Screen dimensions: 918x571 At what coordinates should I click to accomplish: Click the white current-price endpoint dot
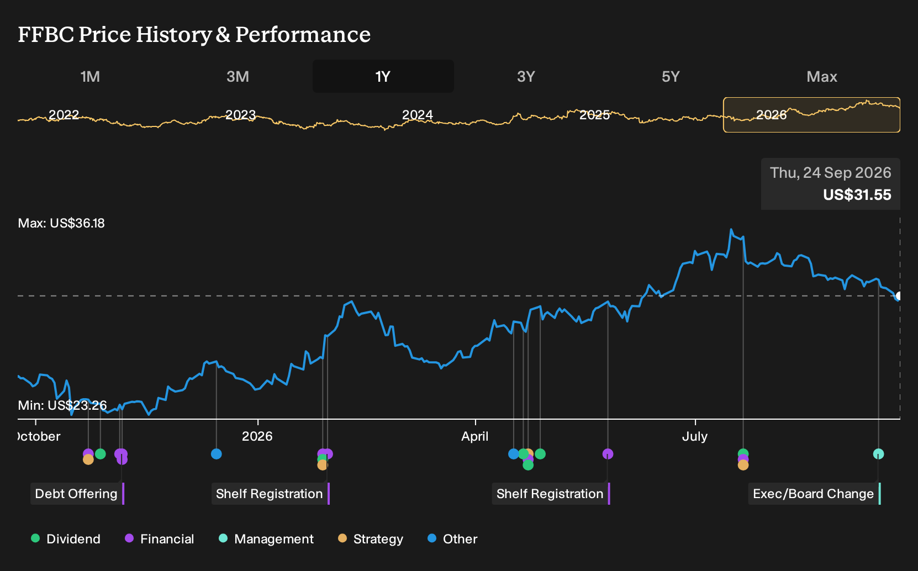click(899, 296)
